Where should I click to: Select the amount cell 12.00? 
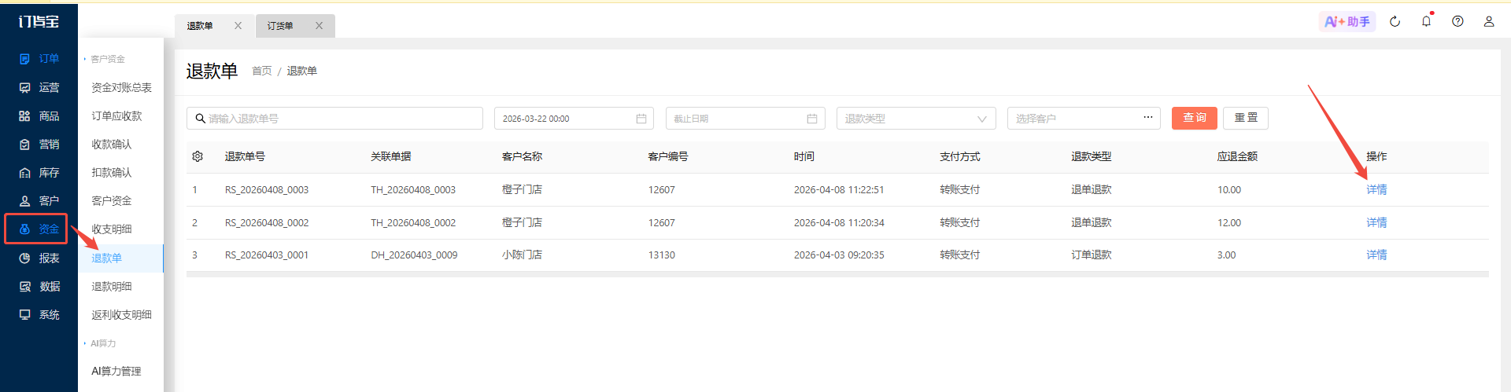[1229, 222]
